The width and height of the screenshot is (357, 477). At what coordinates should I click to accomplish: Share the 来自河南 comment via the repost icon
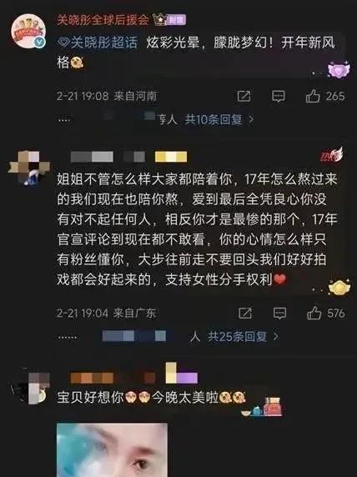[244, 96]
